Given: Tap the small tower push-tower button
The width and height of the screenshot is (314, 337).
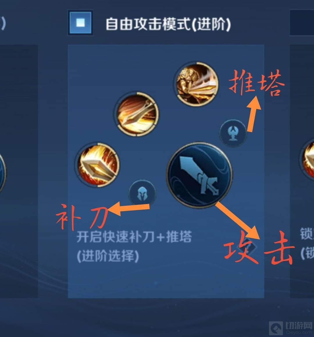Looking at the screenshot, I should [233, 133].
